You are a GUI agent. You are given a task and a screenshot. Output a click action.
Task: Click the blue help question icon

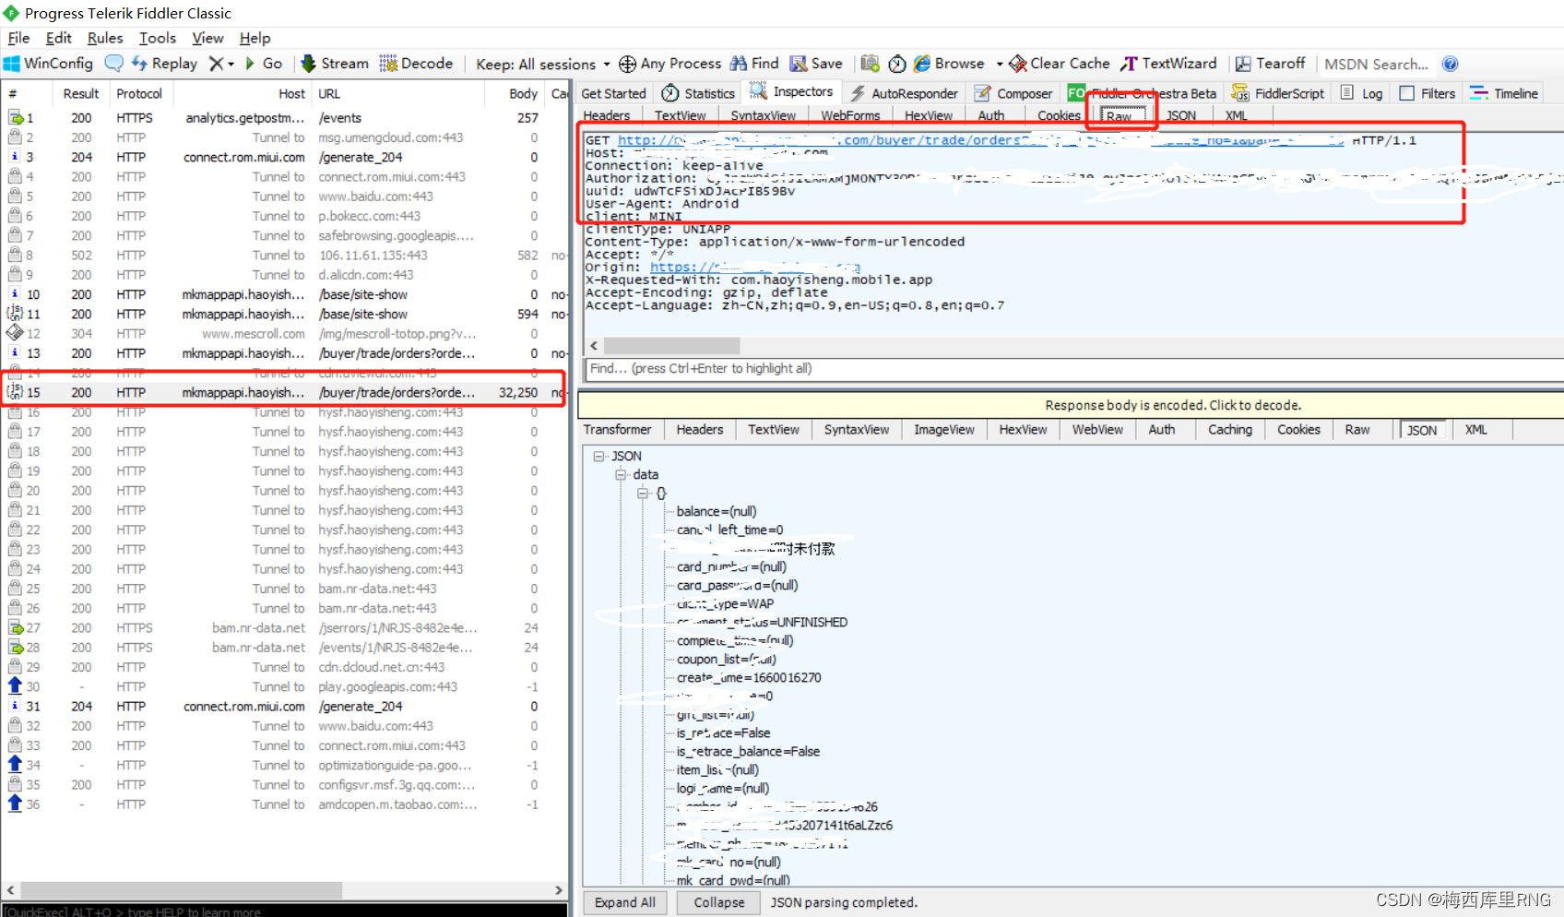tap(1451, 64)
